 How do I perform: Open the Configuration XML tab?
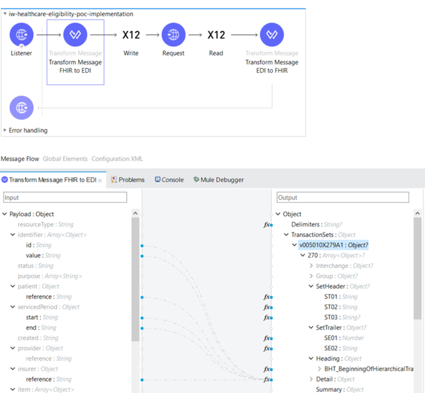117,159
